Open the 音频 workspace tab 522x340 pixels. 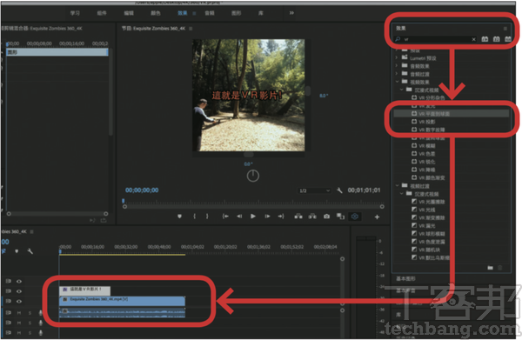coord(210,13)
